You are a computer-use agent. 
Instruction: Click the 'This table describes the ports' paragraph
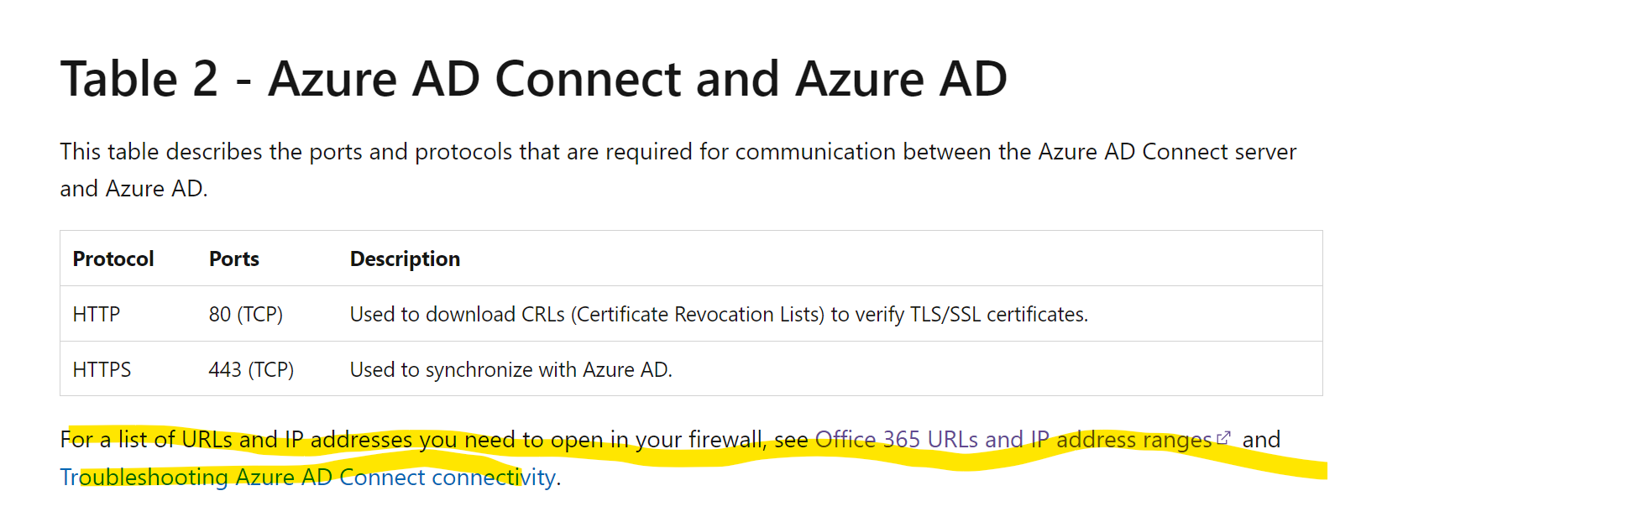(x=678, y=170)
